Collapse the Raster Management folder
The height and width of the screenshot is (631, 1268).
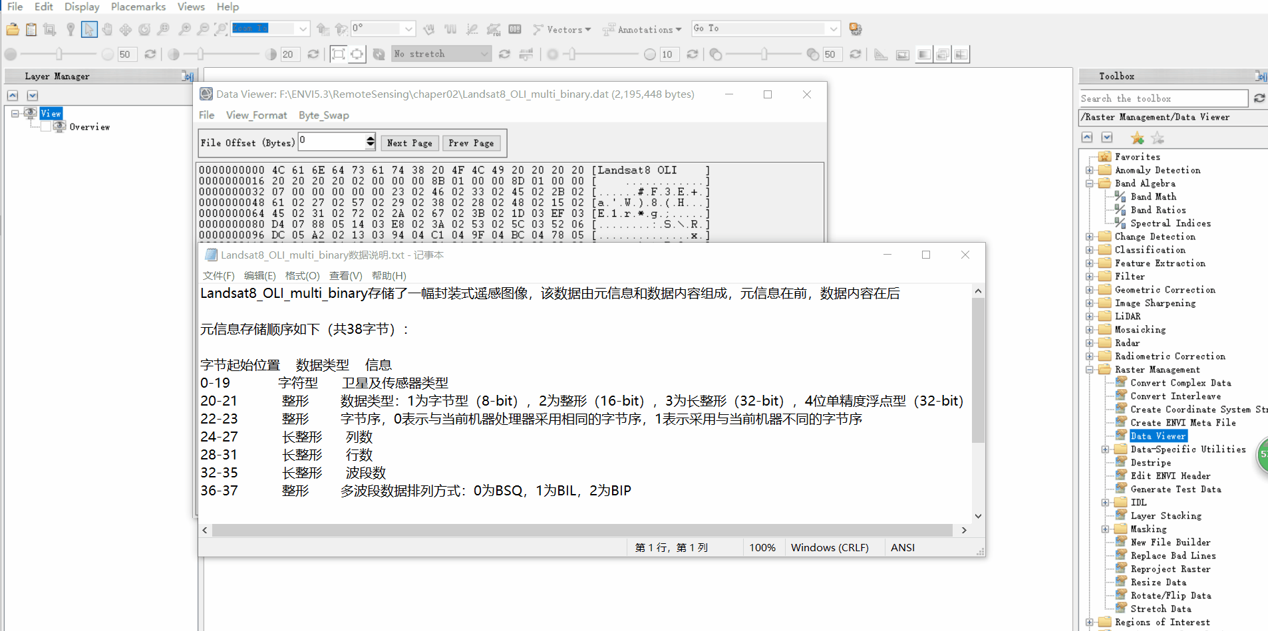click(1090, 370)
